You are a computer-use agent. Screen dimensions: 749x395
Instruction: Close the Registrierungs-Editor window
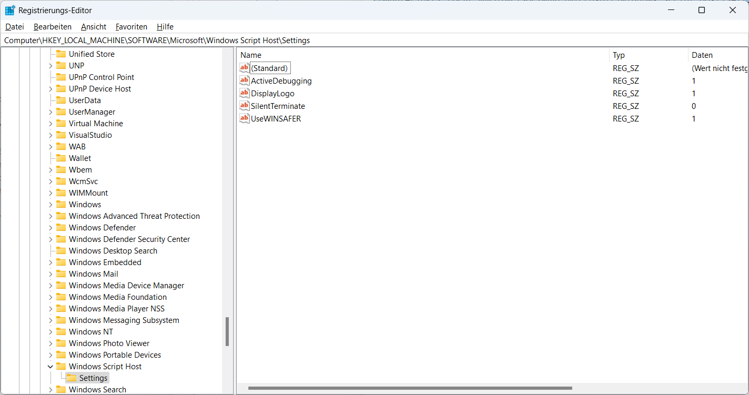pos(732,10)
